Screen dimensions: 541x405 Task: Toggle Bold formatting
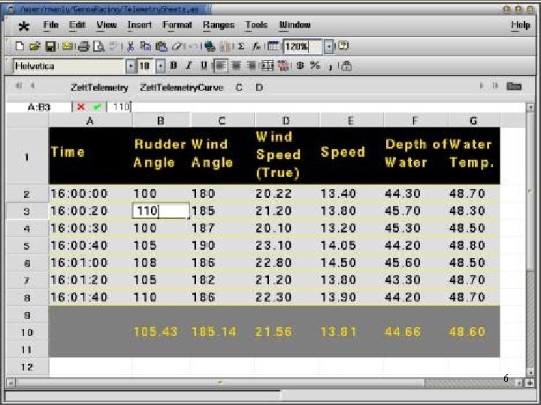click(x=174, y=65)
